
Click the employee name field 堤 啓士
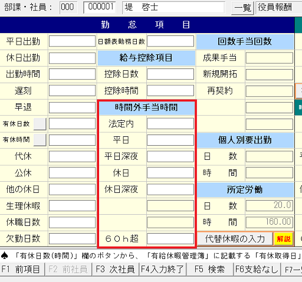point(173,8)
